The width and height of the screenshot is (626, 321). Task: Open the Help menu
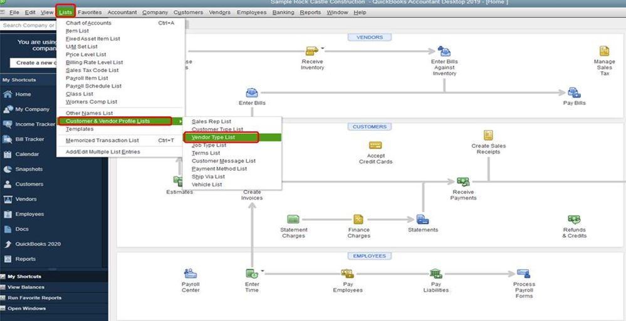click(x=360, y=13)
